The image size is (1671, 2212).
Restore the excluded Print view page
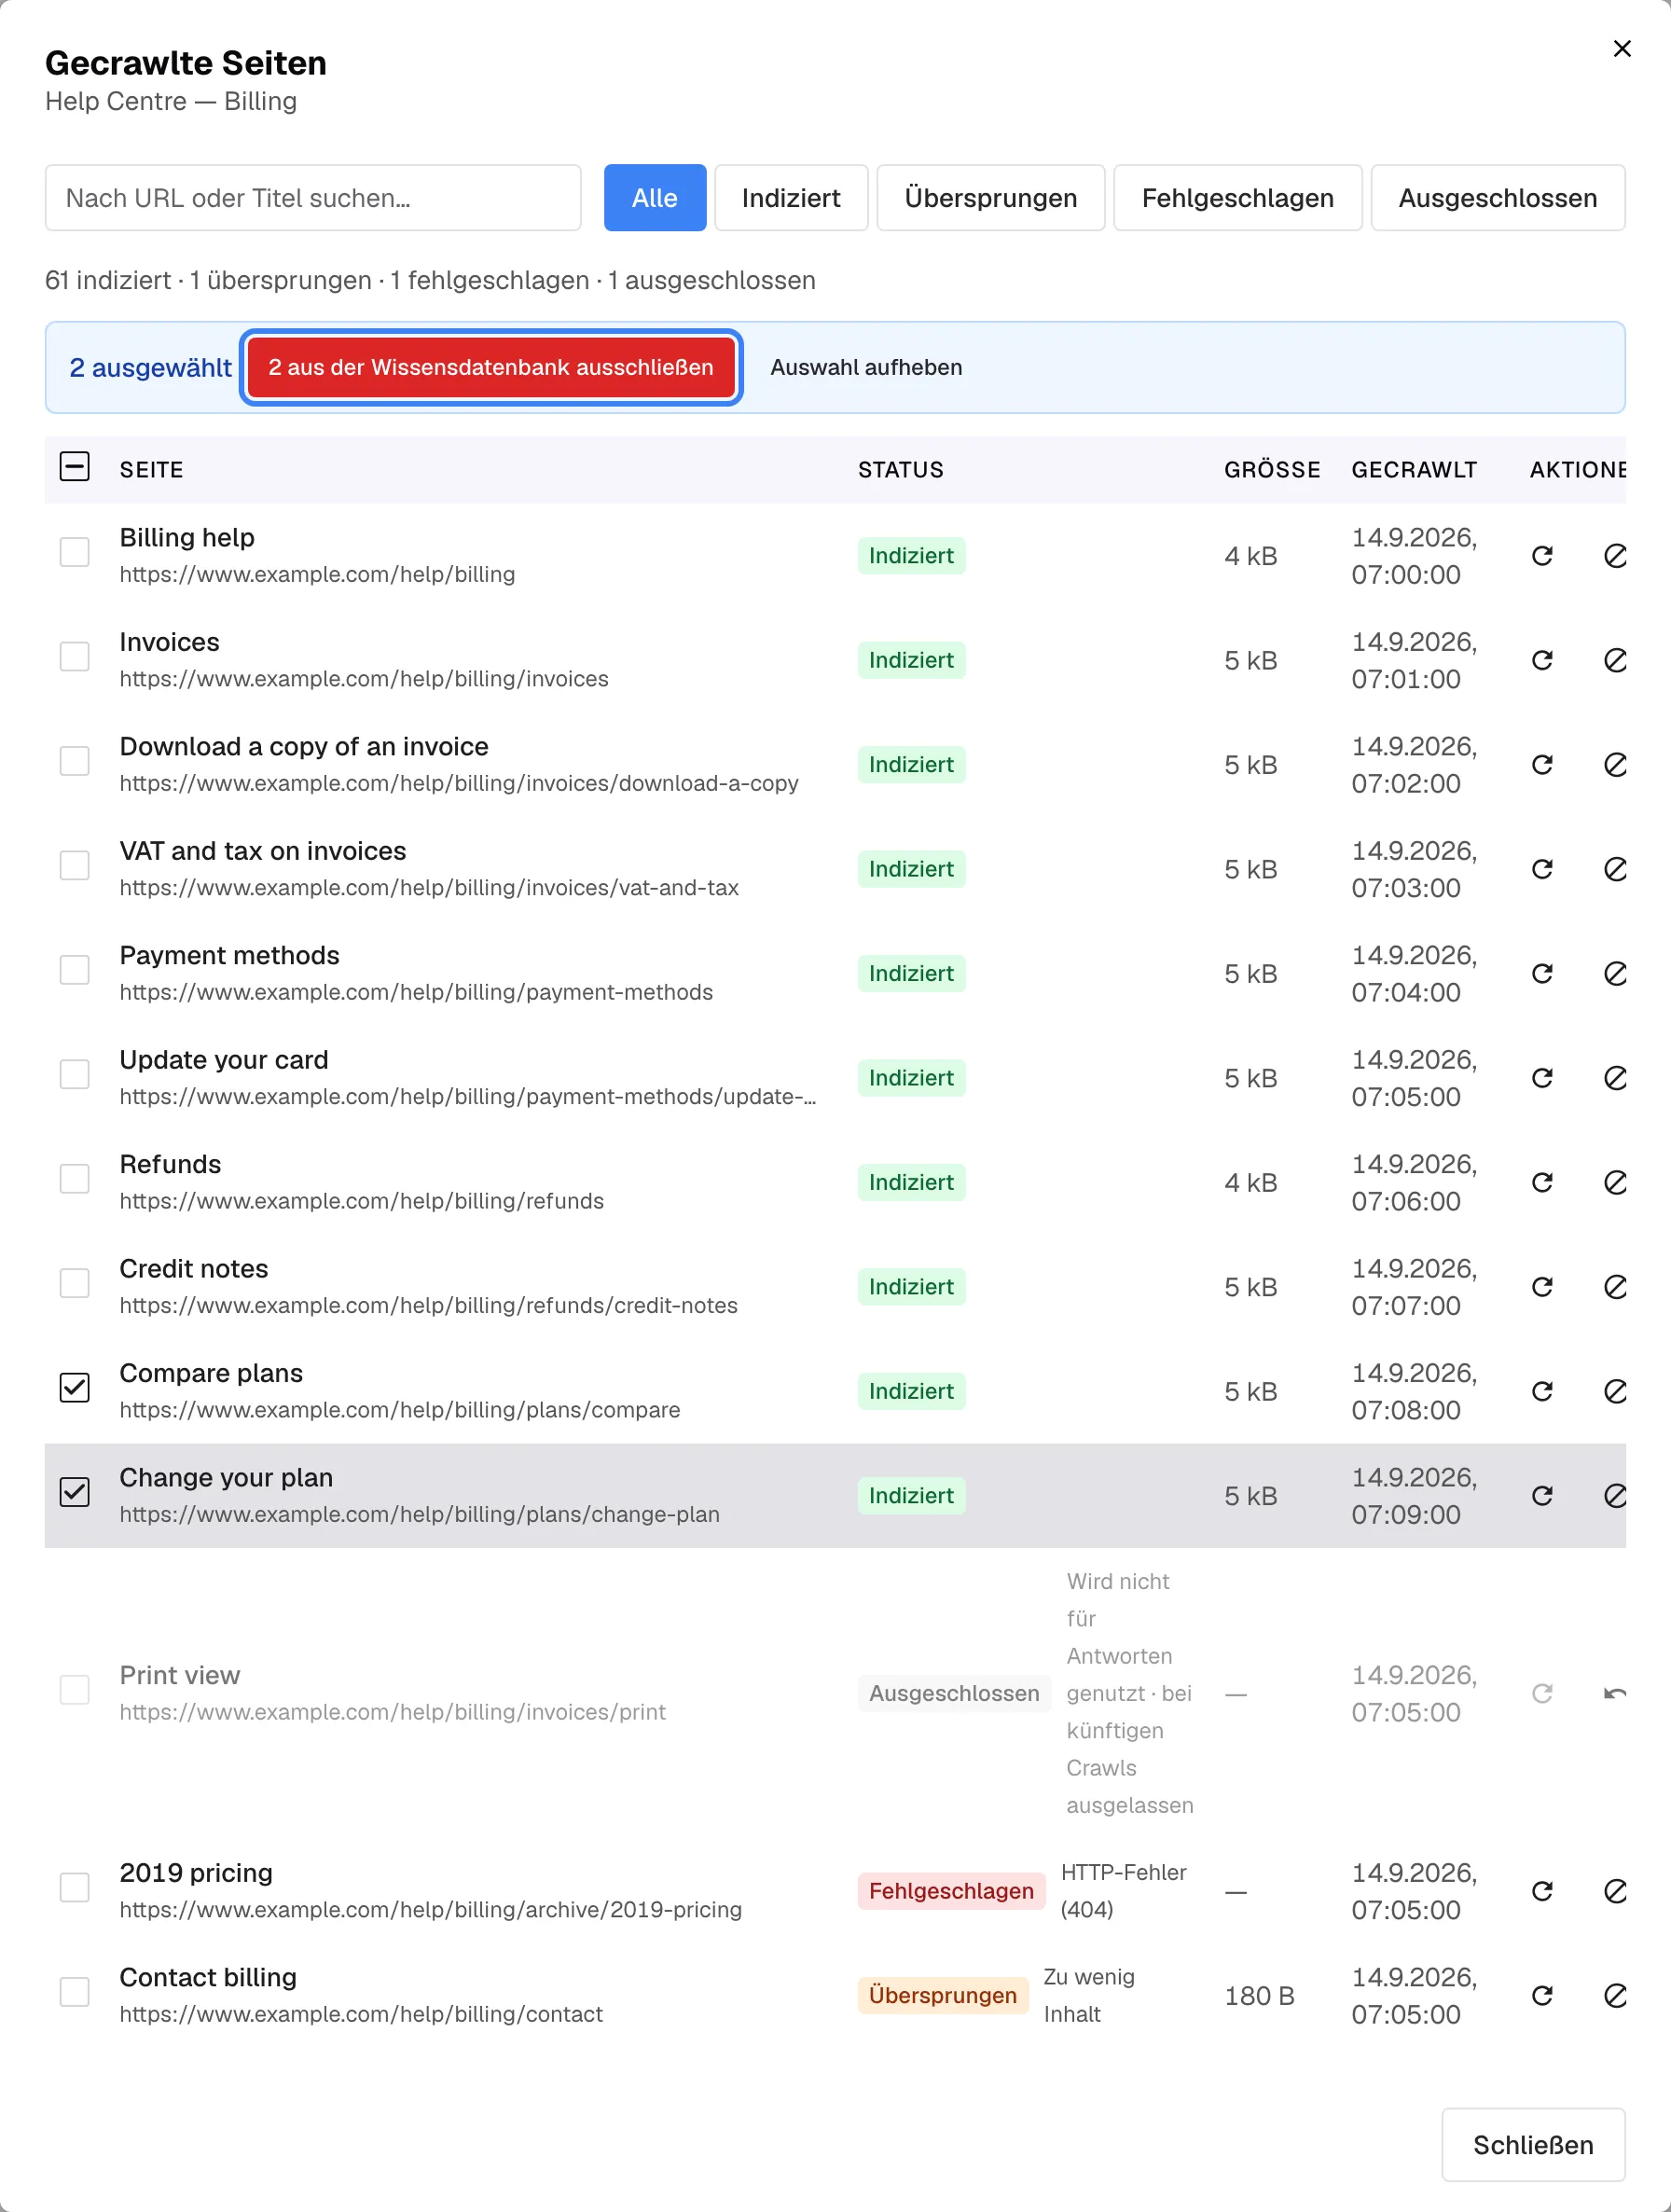coord(1614,1694)
